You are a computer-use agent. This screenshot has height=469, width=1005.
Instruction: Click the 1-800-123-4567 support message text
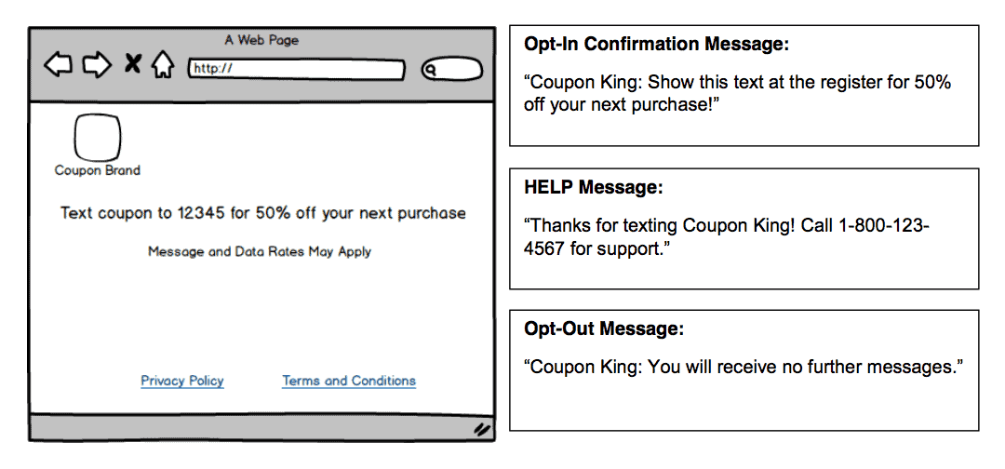pos(727,237)
